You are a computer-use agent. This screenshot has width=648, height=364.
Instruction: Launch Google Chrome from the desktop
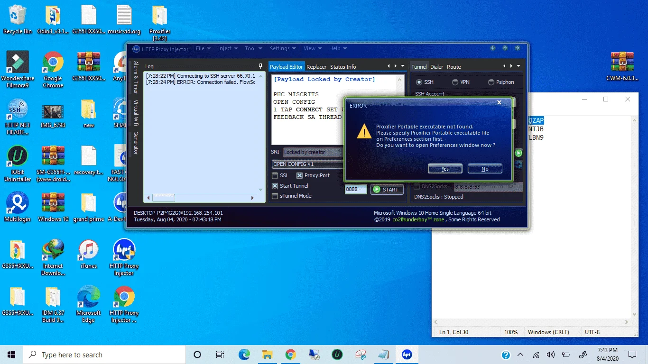[x=53, y=70]
